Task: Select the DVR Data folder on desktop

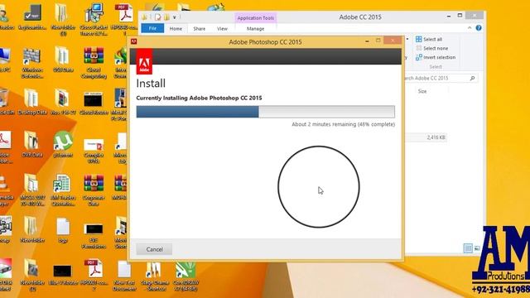Action: (x=32, y=144)
